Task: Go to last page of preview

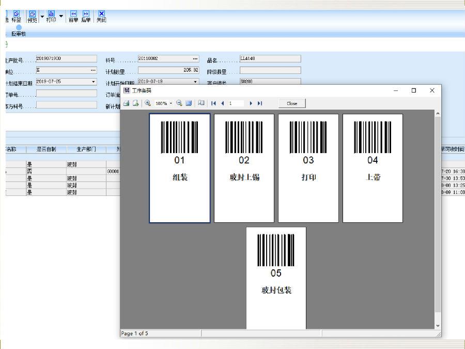Action: [260, 103]
